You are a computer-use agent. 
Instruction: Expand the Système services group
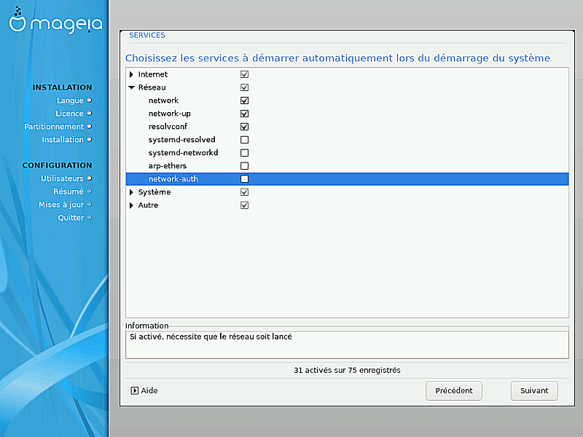point(131,192)
